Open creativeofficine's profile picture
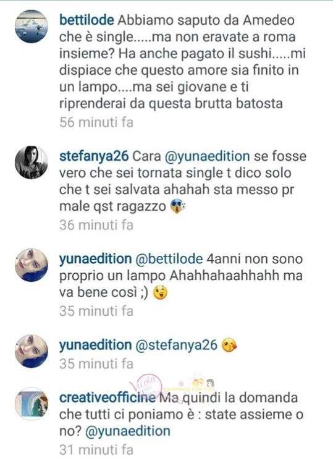This screenshot has width=333, height=466. click(x=32, y=404)
